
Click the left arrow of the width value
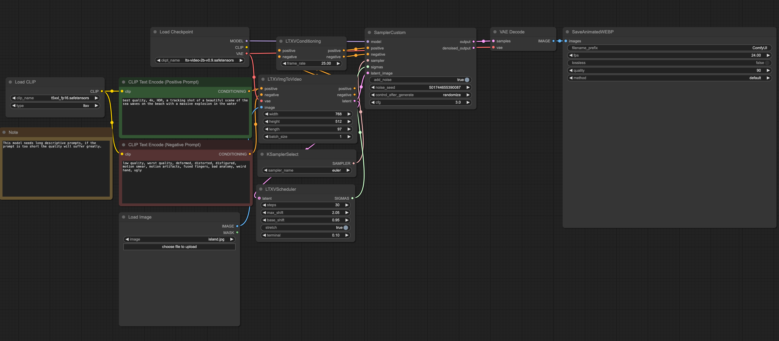pyautogui.click(x=266, y=114)
